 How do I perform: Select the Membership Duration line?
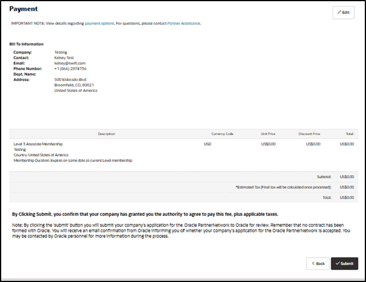tap(73, 160)
